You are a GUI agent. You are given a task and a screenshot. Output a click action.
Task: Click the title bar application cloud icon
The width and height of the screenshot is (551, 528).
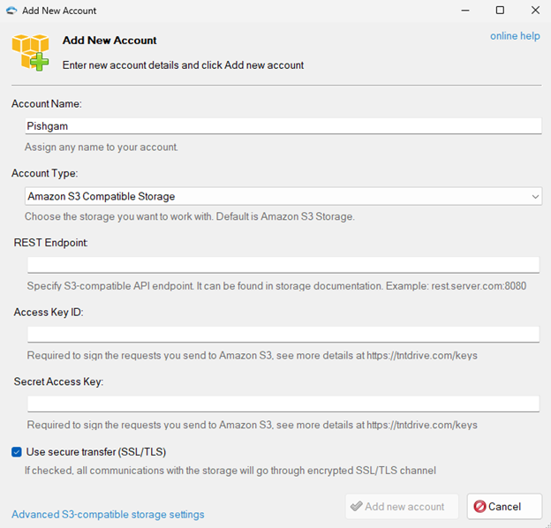tap(11, 11)
